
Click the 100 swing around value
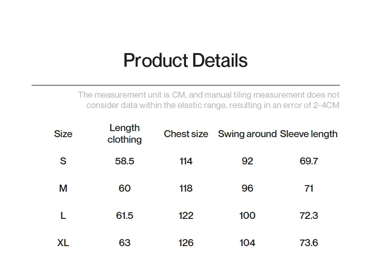pyautogui.click(x=247, y=216)
